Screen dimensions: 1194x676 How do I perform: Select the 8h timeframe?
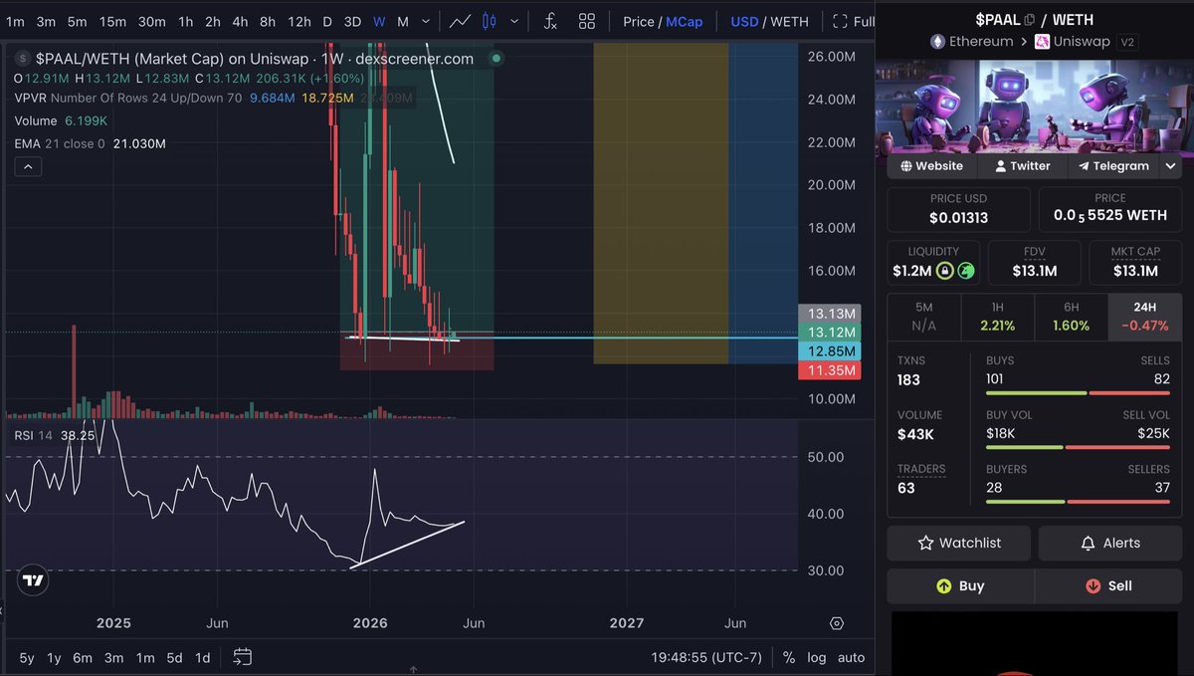coord(268,21)
